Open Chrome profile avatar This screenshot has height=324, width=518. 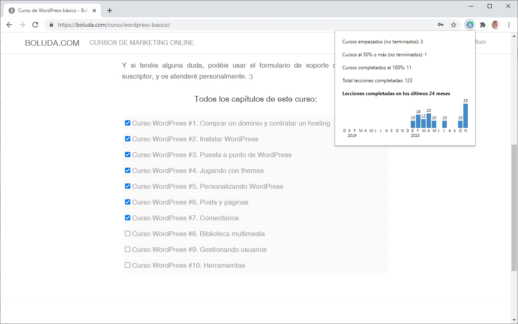(x=496, y=25)
